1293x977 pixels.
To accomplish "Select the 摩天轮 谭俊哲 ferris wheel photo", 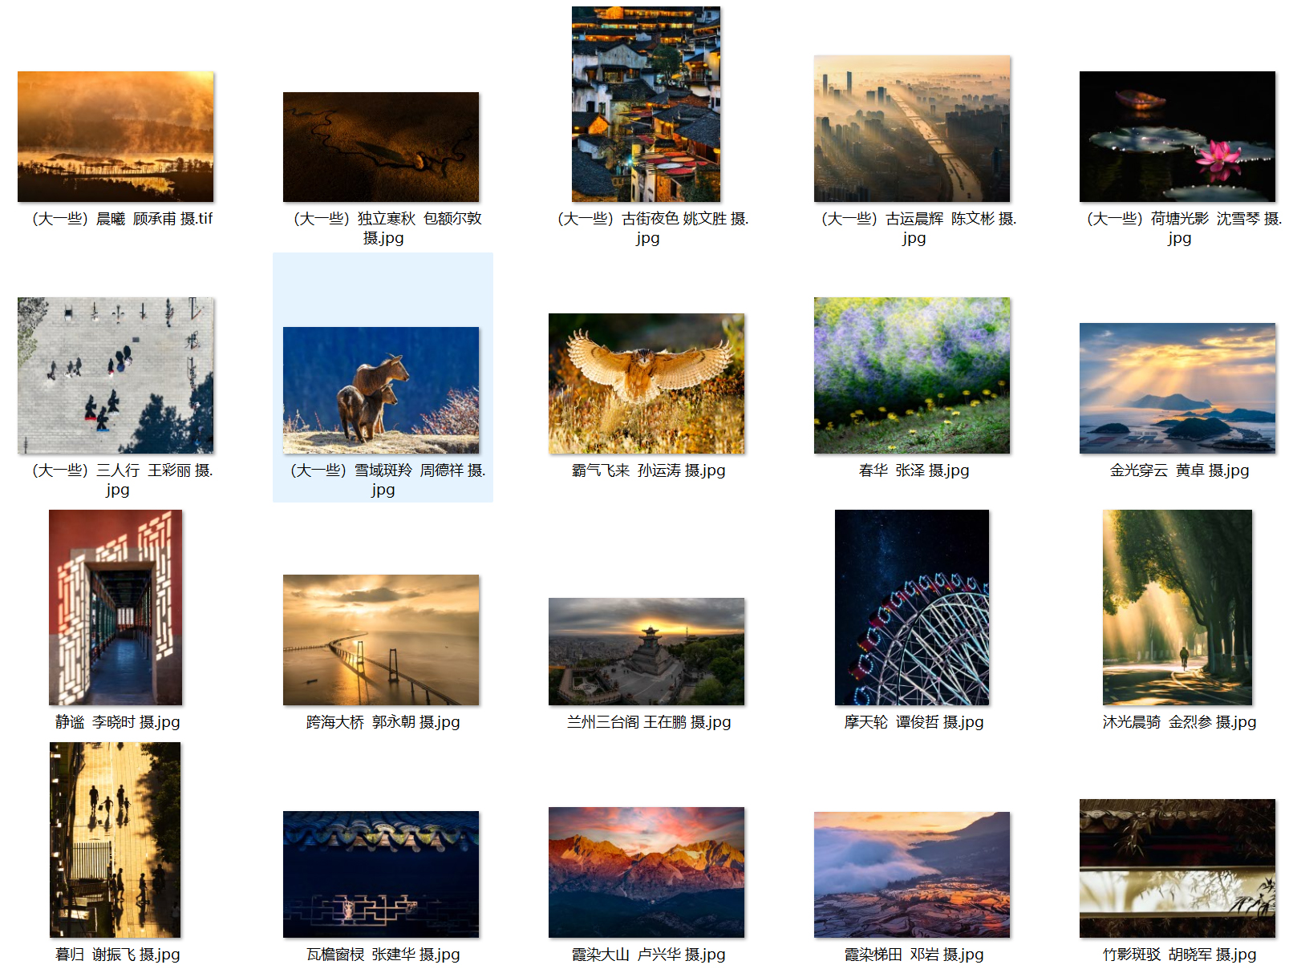I will coord(912,608).
